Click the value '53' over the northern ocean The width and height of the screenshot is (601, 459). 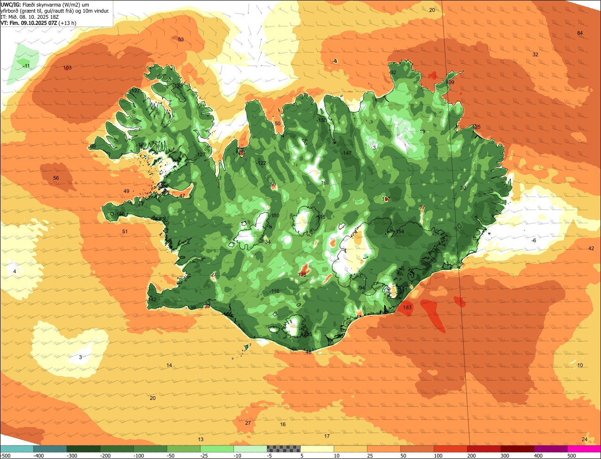(x=181, y=39)
